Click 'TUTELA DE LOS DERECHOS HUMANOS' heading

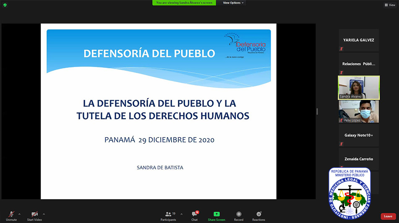163,116
